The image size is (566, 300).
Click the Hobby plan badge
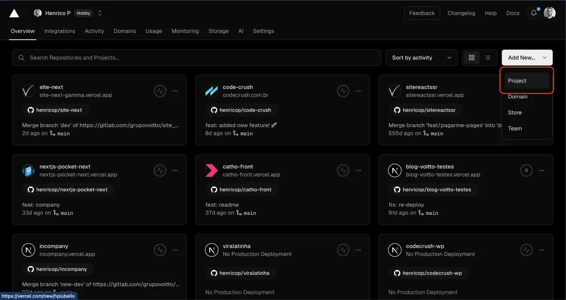click(x=83, y=13)
